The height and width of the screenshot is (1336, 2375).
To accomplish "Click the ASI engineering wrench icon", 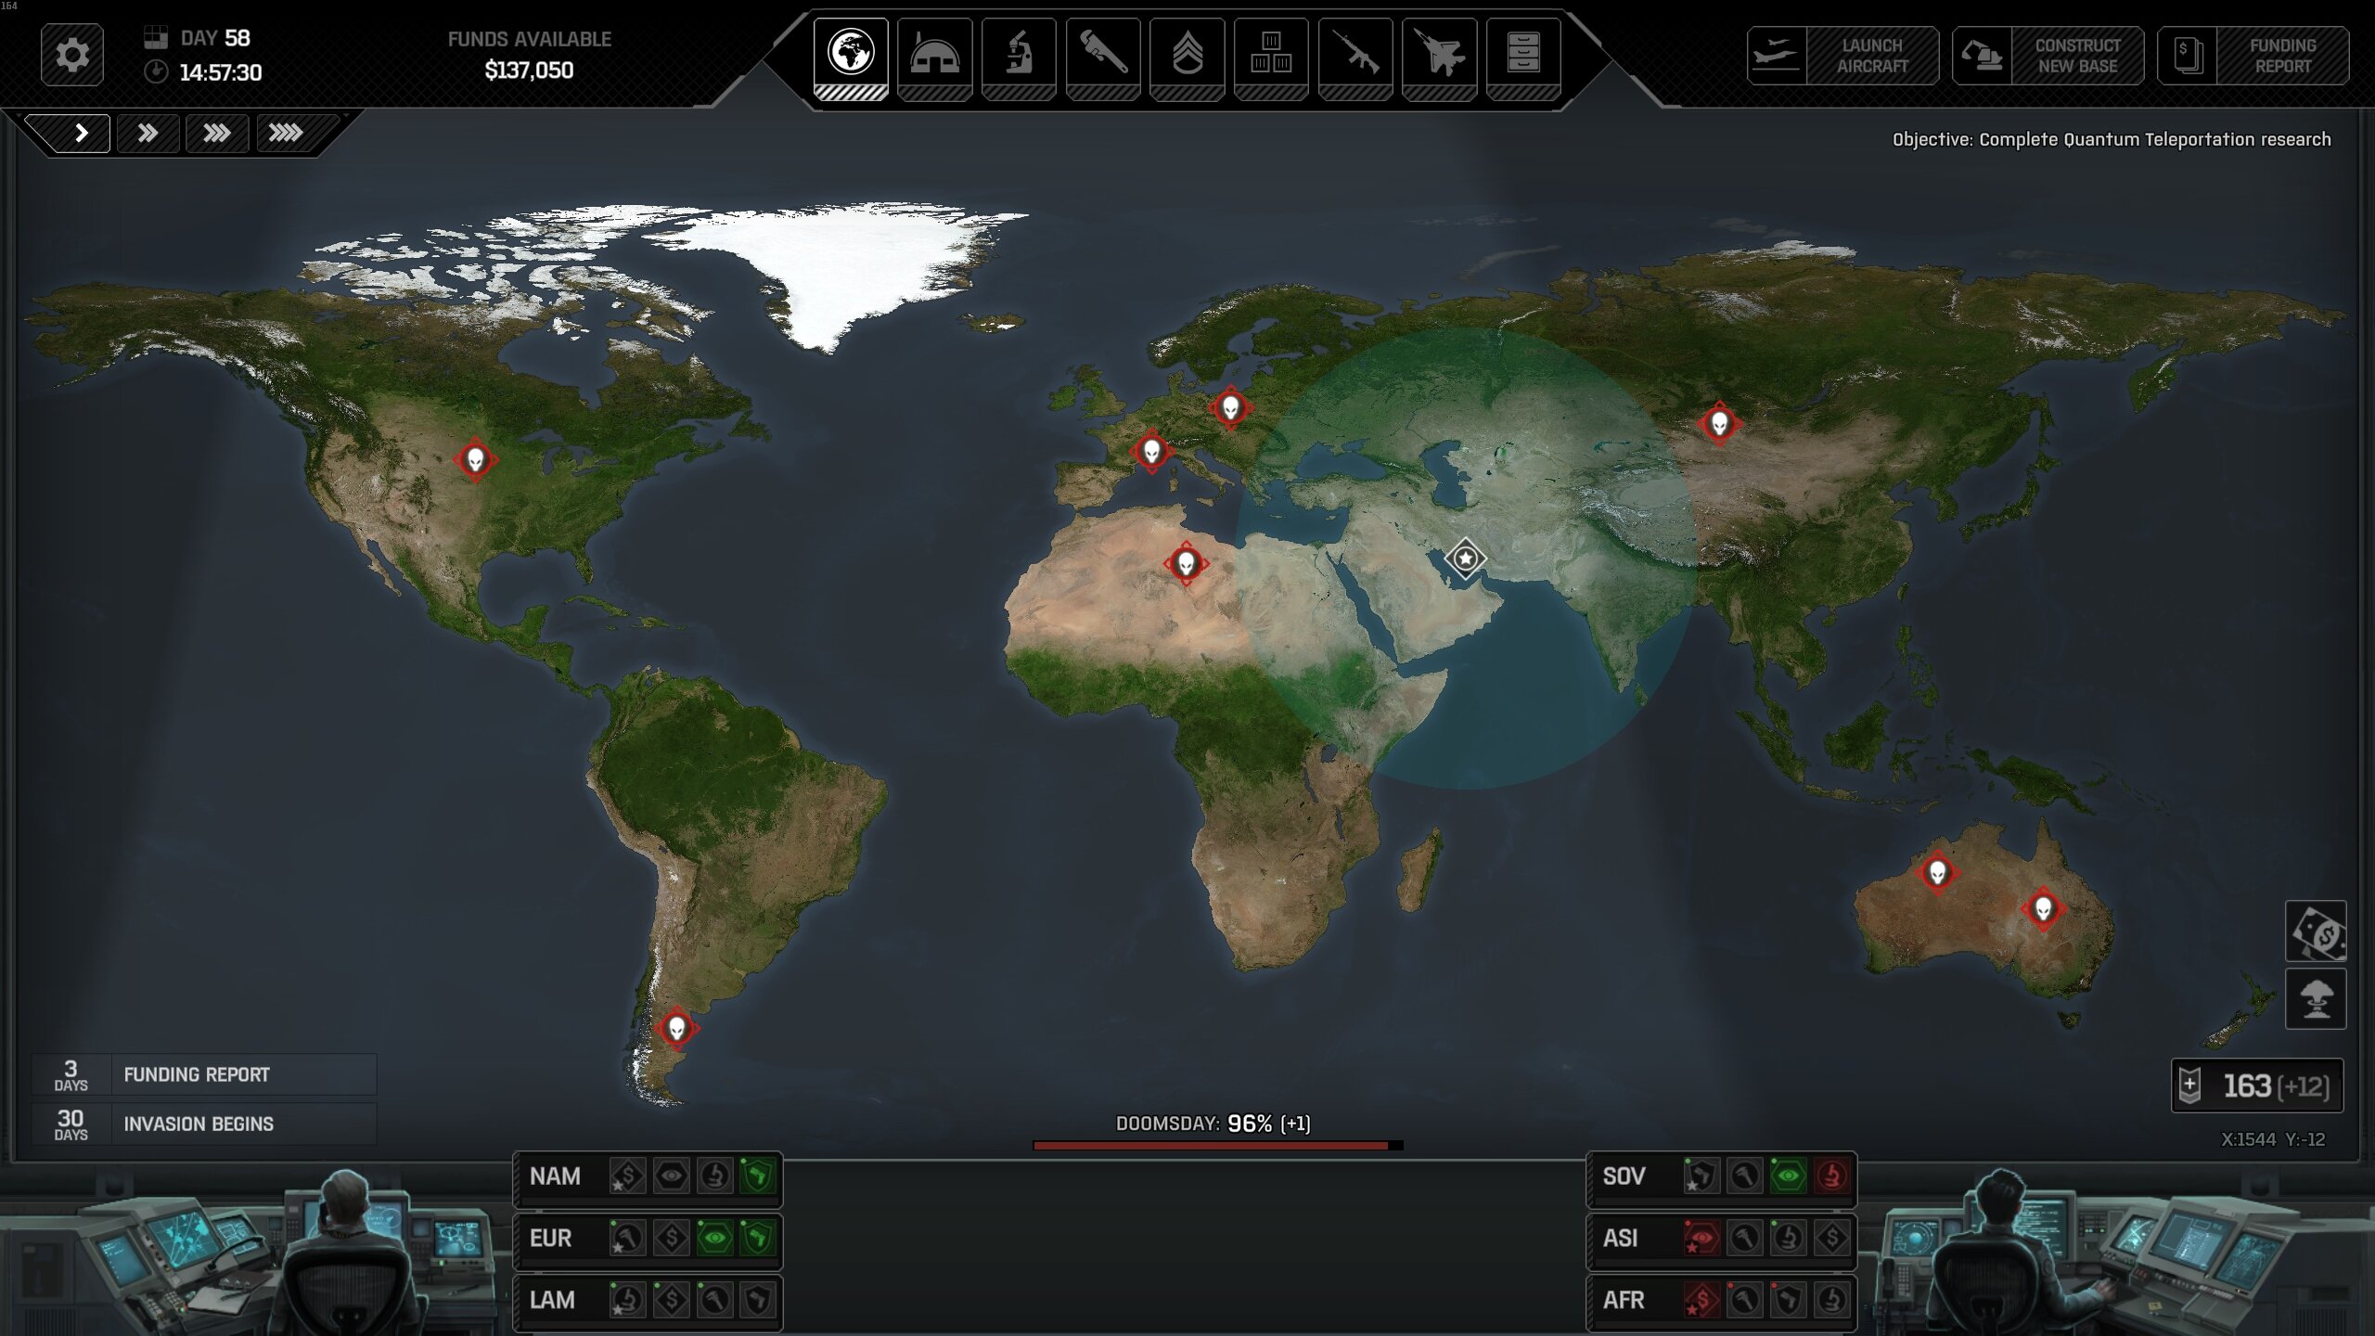I will [1745, 1238].
